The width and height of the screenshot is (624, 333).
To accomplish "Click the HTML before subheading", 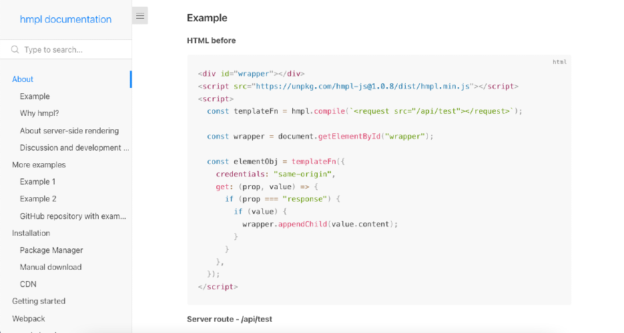I will click(x=212, y=41).
